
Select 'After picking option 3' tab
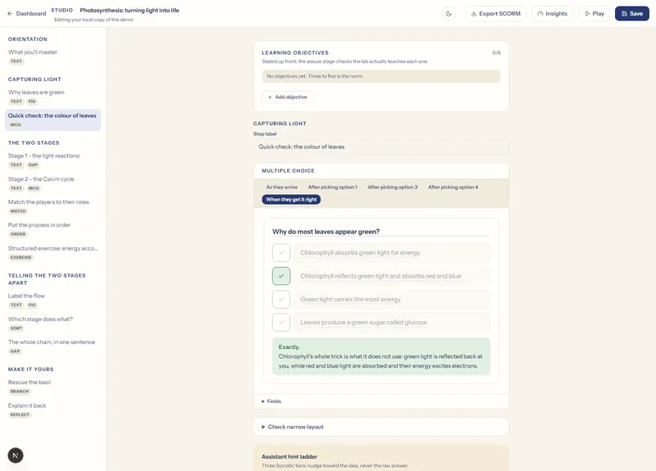(x=393, y=188)
